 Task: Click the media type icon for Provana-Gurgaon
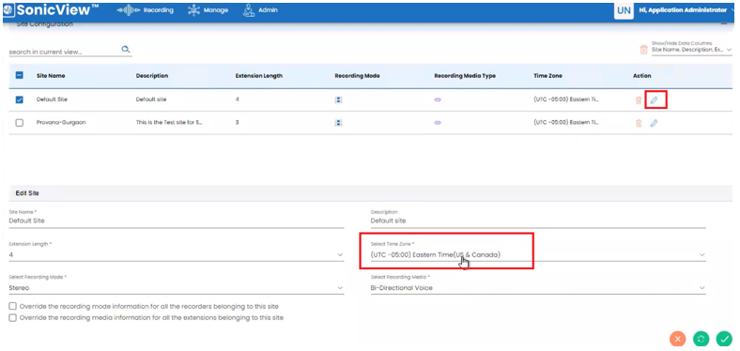(x=438, y=123)
